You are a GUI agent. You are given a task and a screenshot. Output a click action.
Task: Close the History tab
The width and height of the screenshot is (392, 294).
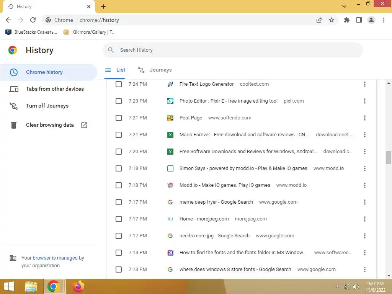(89, 7)
